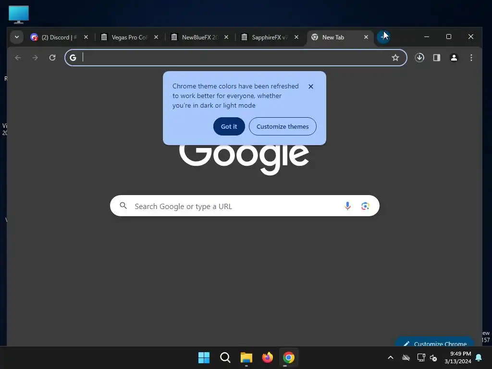This screenshot has width=492, height=369.
Task: Open Windows taskbar search
Action: [x=225, y=357]
